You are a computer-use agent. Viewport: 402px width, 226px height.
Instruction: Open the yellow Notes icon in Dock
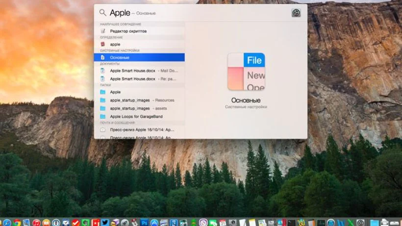252,223
